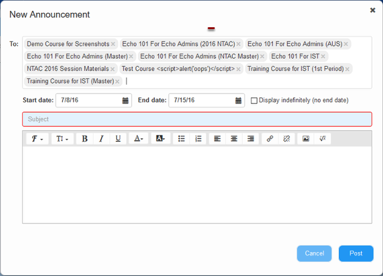383x276 pixels.
Task: Close the New Announcement dialog
Action: coord(372,11)
